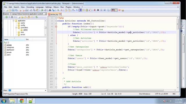The height and width of the screenshot is (104, 186).
Task: Open Windows Explorer from the taskbar
Action: click(x=12, y=101)
